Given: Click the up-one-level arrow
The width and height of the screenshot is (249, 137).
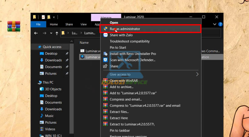Looking at the screenshot, I should (57, 33).
